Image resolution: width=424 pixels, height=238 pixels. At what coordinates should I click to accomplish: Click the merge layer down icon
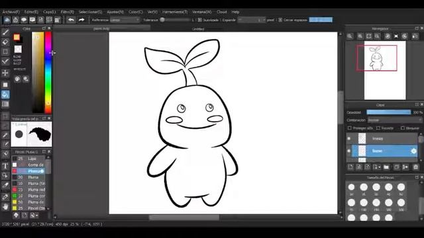pos(405,167)
